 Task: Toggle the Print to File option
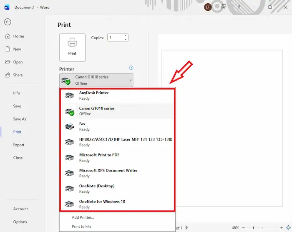(x=81, y=227)
